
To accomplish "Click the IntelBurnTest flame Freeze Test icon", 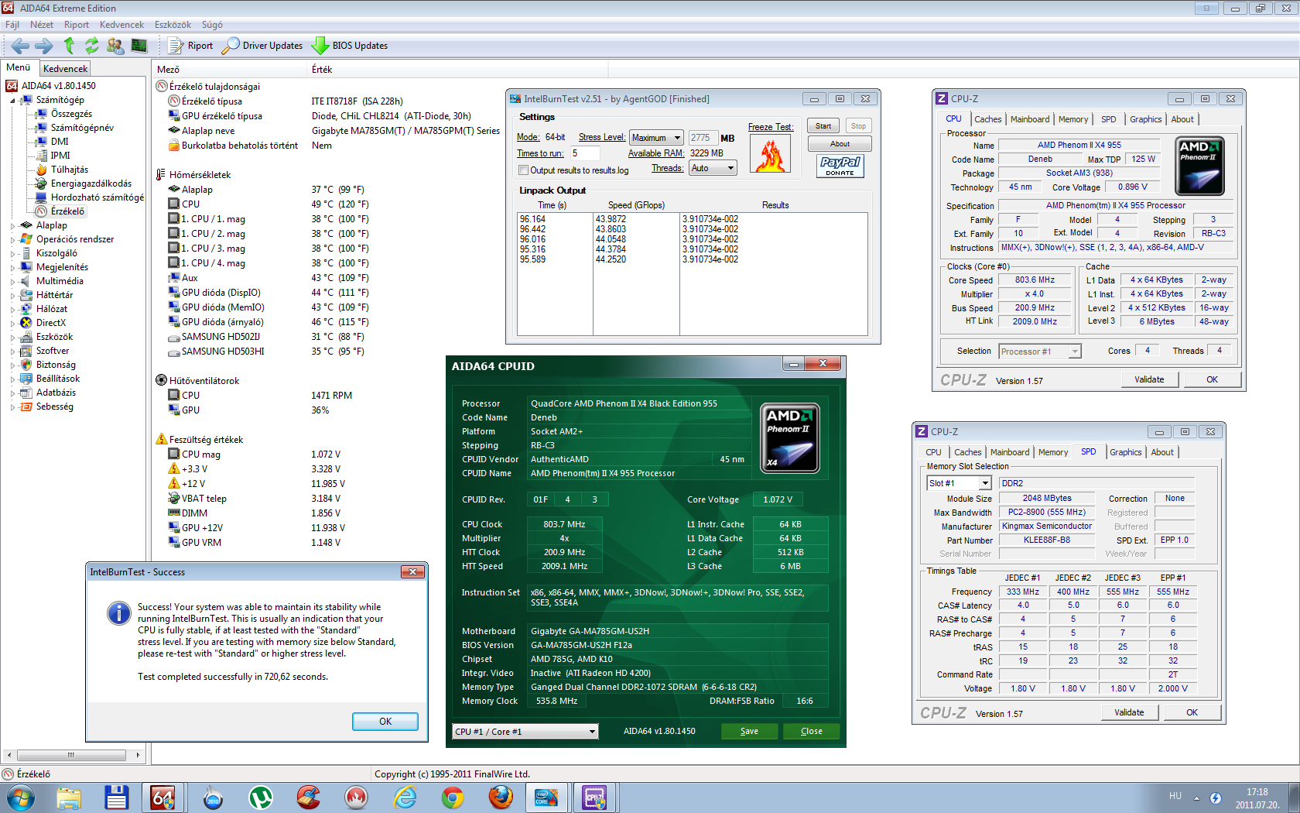I will coord(771,154).
